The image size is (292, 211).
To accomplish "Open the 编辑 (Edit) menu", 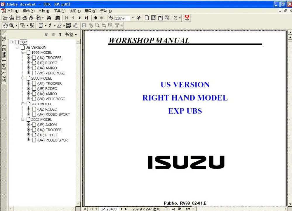I will click(29, 11).
